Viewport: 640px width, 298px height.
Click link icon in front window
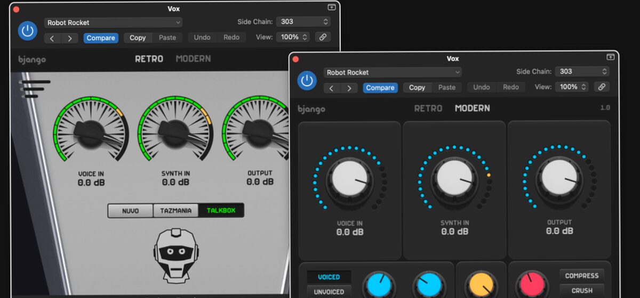coord(602,87)
